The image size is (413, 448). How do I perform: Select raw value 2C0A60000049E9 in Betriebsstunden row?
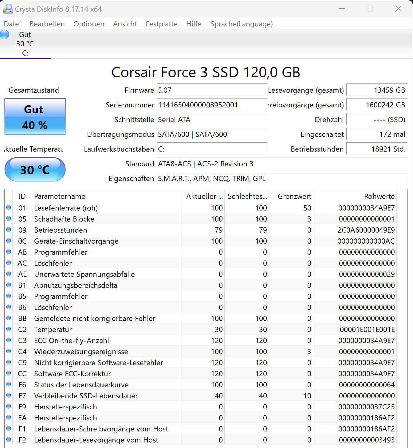click(x=366, y=230)
